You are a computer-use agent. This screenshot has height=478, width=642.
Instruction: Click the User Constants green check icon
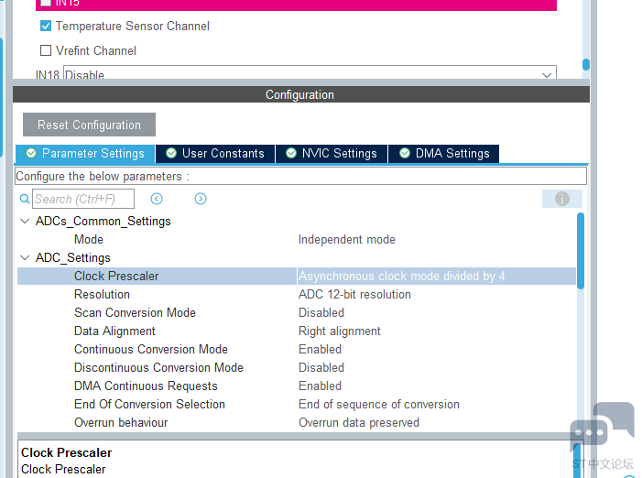click(x=171, y=153)
